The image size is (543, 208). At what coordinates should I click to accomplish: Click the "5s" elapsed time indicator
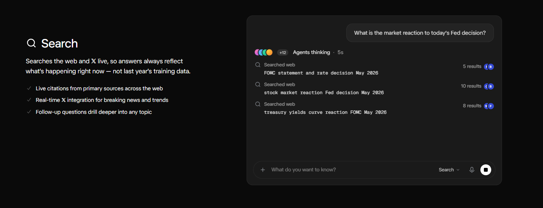coord(340,52)
